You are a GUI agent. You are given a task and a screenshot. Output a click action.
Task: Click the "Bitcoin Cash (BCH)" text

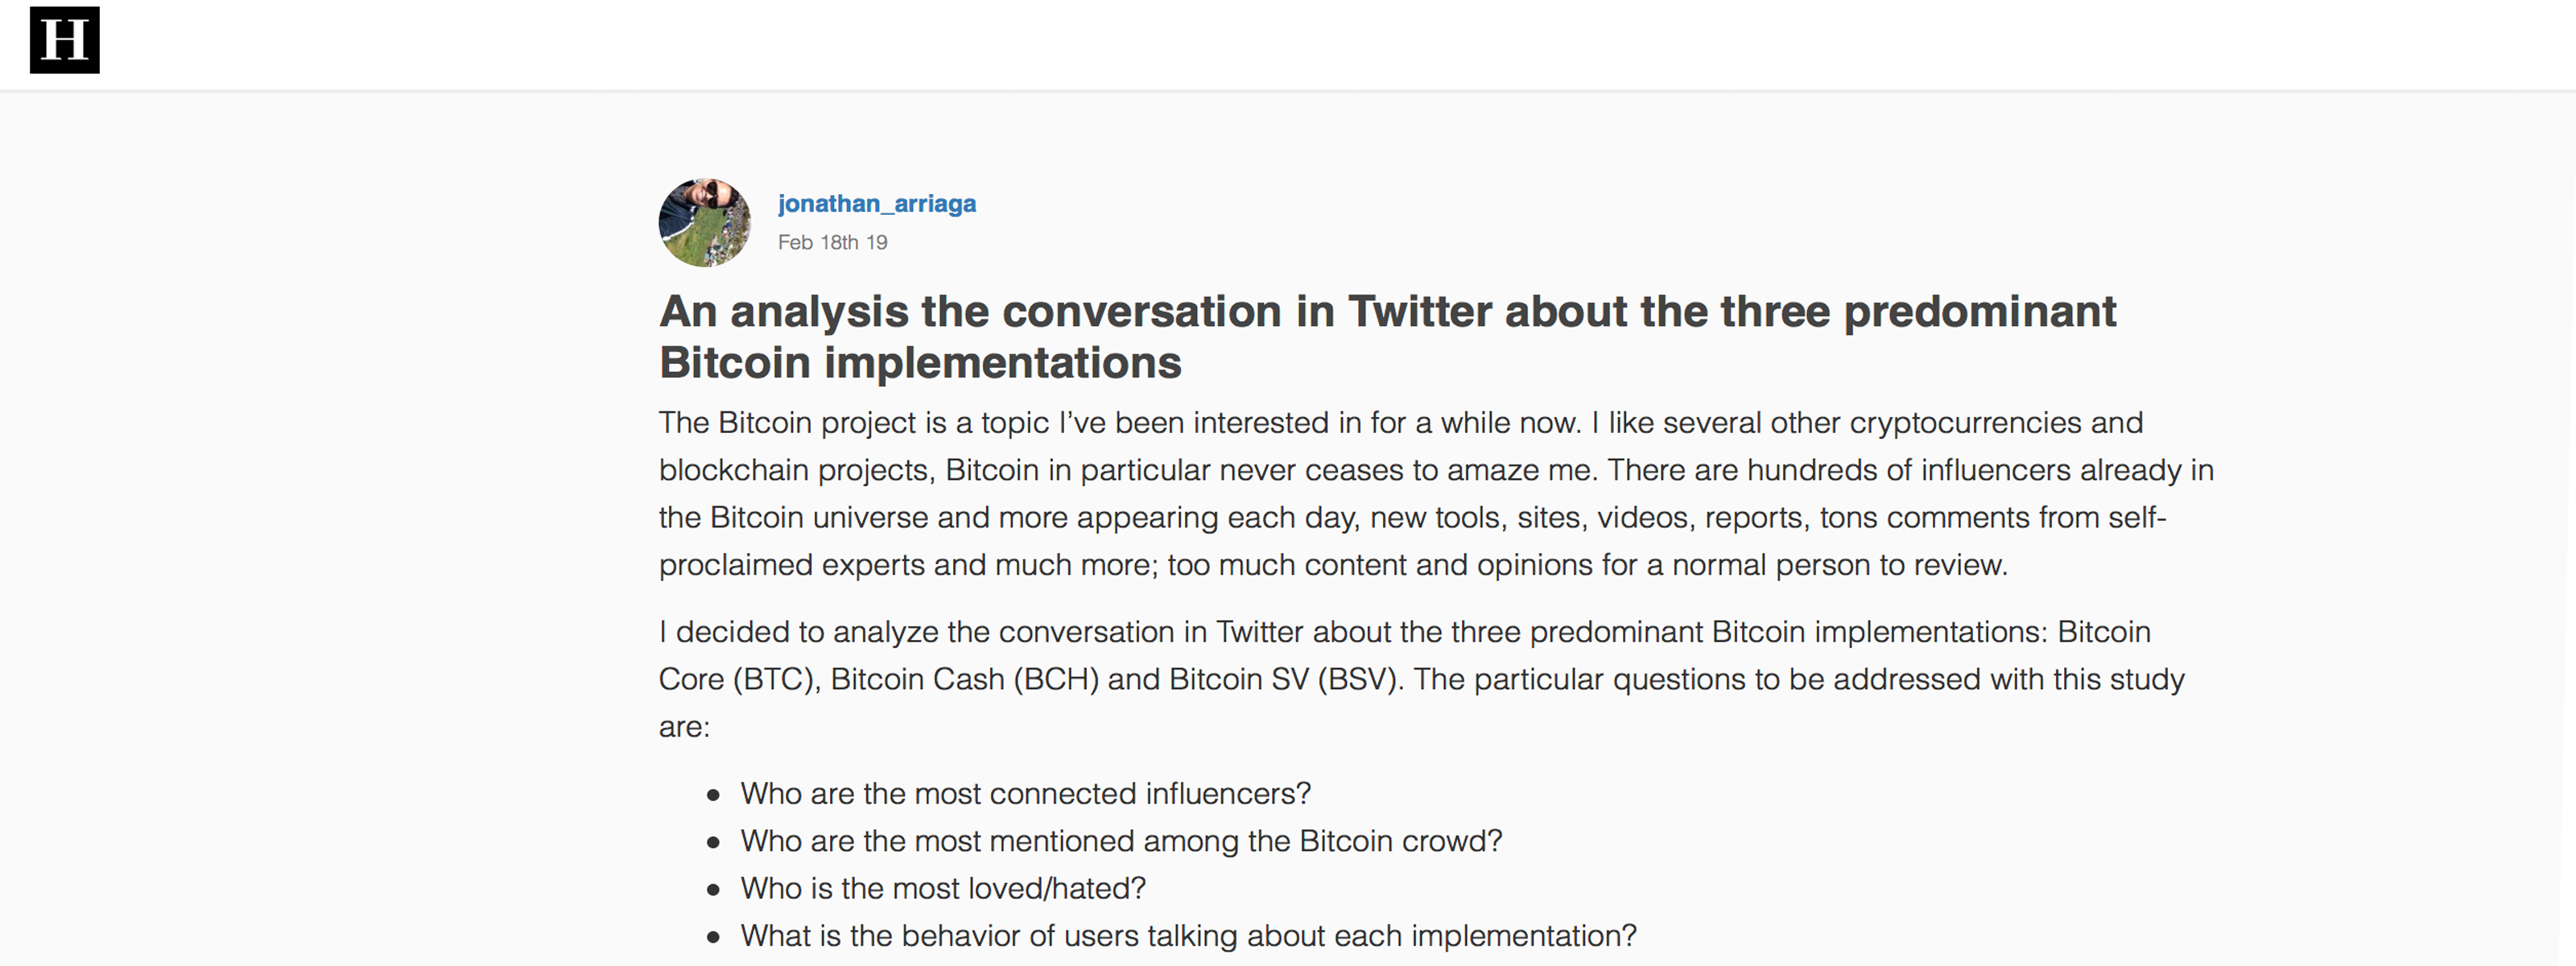[964, 680]
